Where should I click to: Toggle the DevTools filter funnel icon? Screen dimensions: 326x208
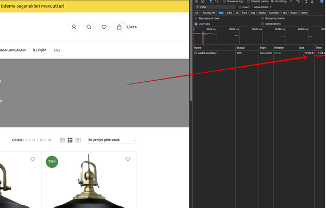(x=211, y=2)
